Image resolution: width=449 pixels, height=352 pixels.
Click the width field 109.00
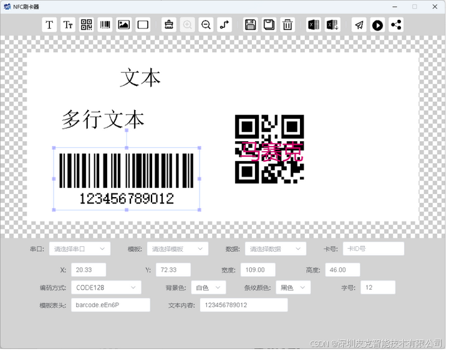pos(258,270)
